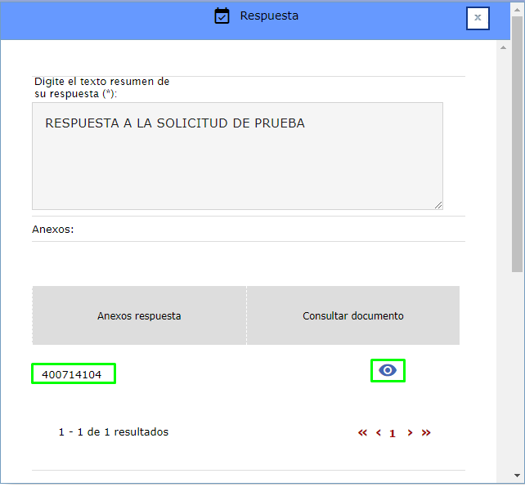Screen dimensions: 525x496
Task: Click the '1 - 1 de 1 resultados' text
Action: pos(114,431)
